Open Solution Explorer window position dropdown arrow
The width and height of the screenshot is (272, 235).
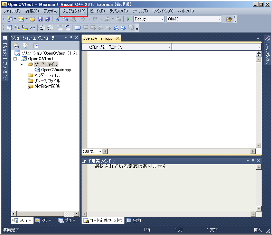click(66, 38)
